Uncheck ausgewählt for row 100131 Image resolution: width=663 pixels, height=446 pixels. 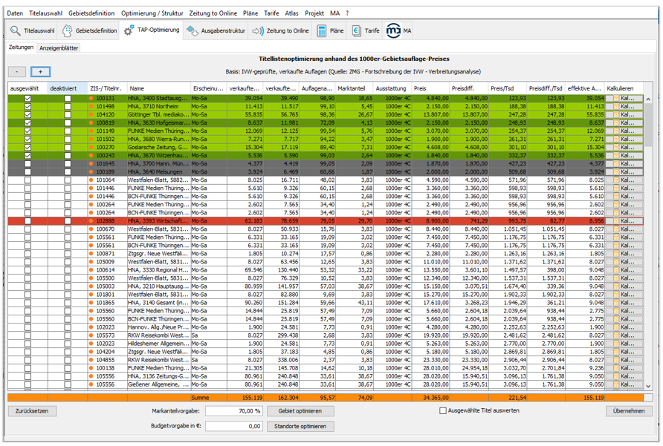[28, 98]
